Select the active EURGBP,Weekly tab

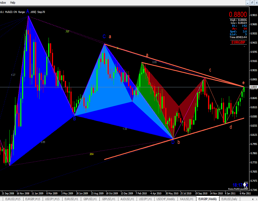(x=208, y=199)
